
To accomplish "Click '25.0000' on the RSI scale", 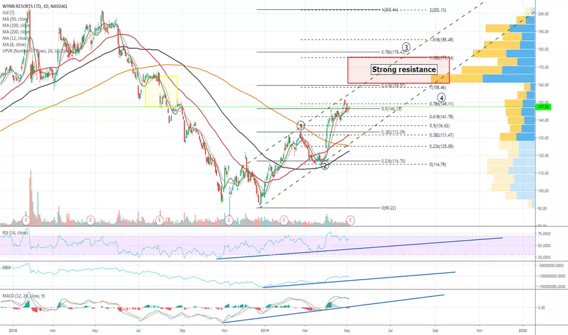I will coord(544,258).
